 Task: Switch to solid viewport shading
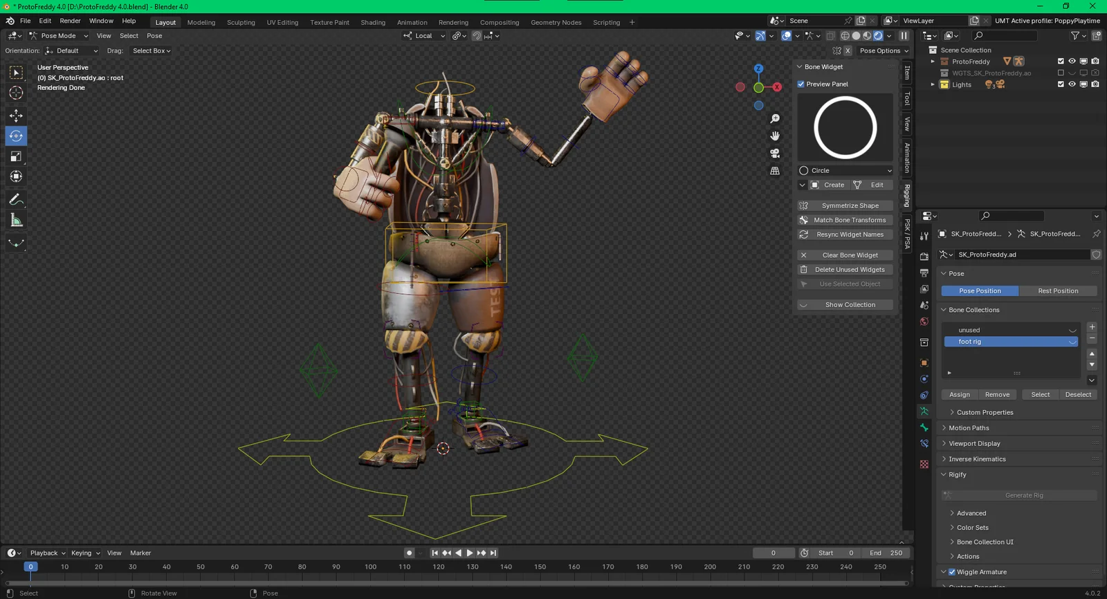[856, 35]
